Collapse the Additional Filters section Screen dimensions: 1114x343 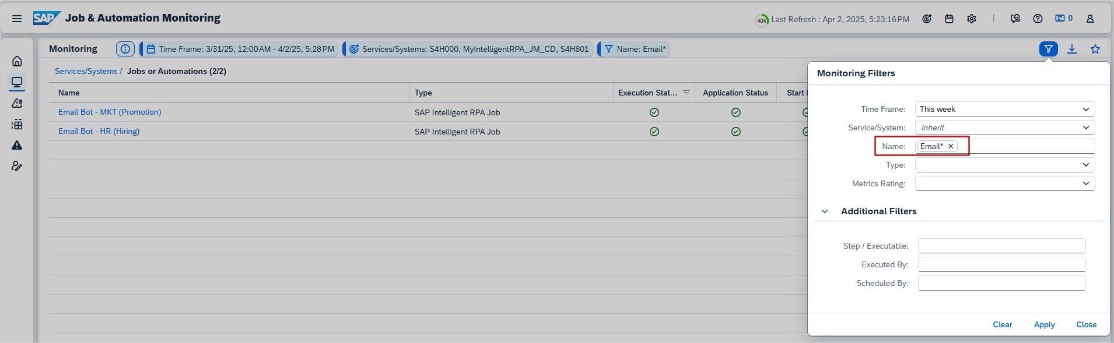pyautogui.click(x=825, y=211)
